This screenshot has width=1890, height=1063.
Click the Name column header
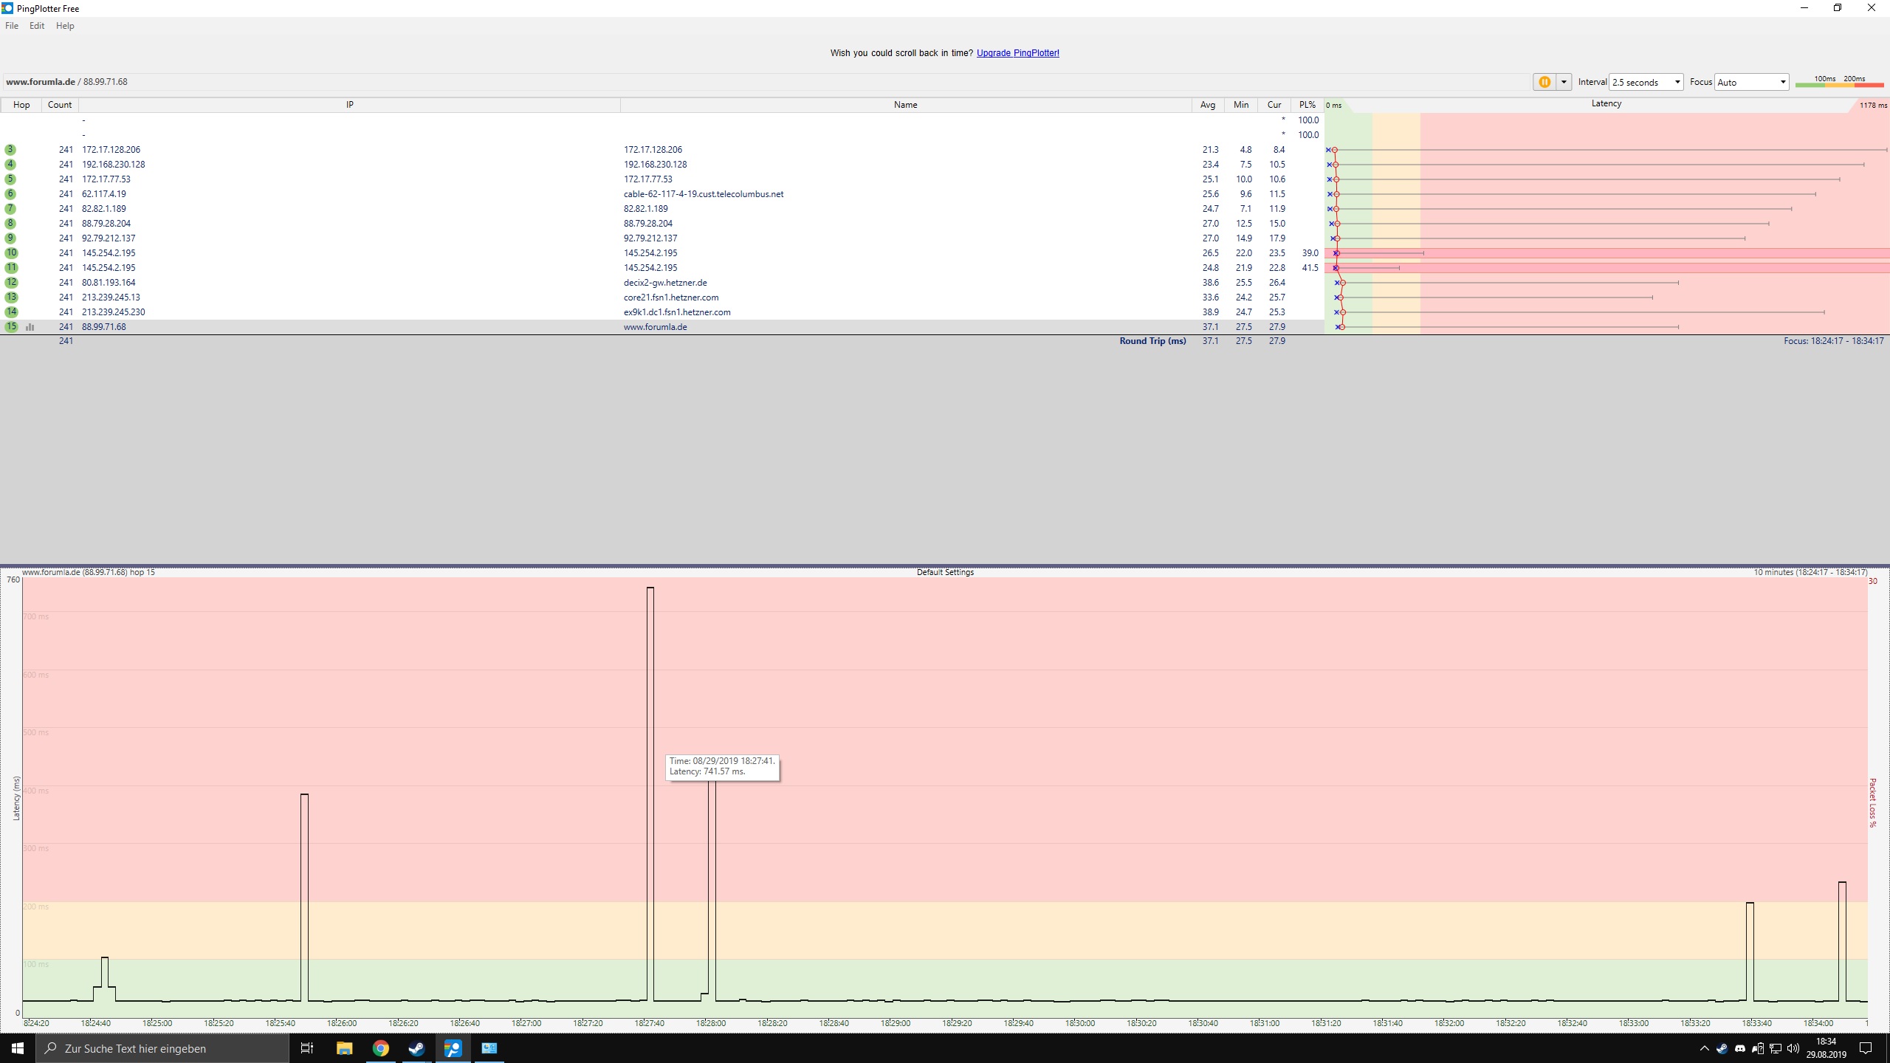(x=905, y=105)
